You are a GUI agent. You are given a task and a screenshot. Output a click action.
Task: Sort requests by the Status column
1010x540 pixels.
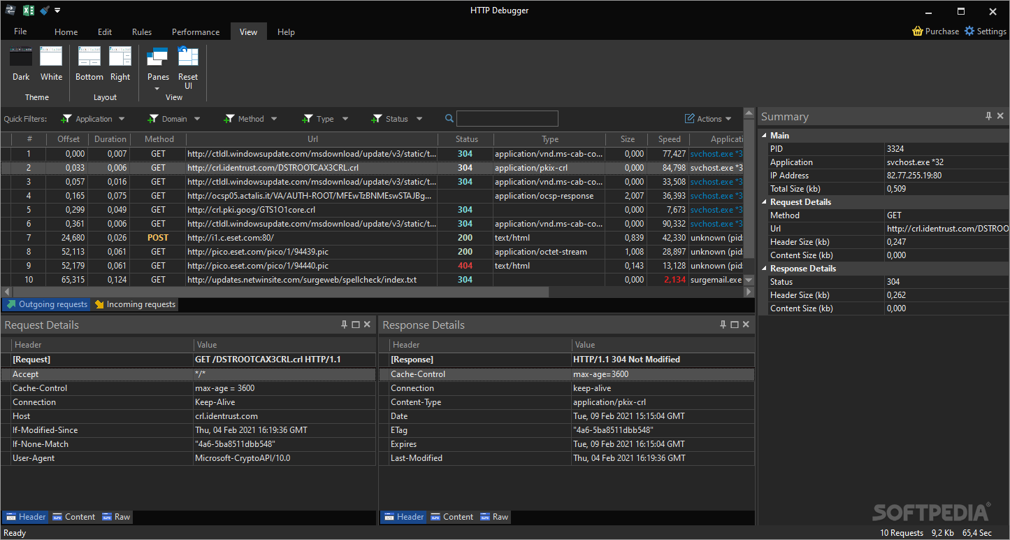(x=466, y=139)
